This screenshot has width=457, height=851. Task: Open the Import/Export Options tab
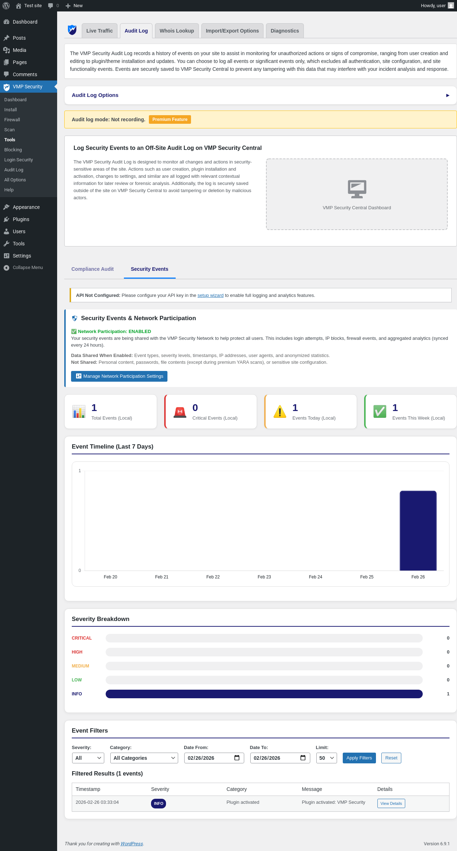coord(232,31)
